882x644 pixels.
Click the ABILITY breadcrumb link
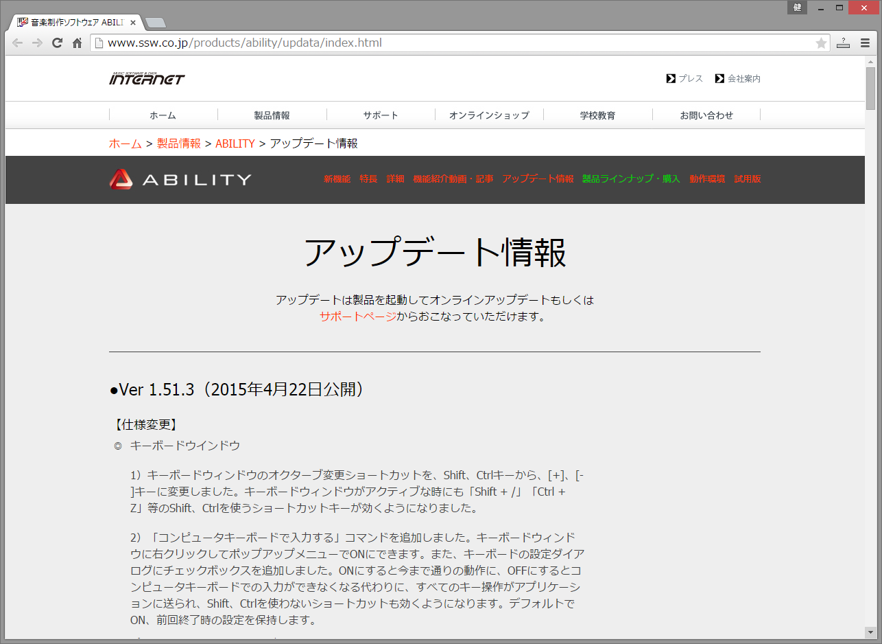pyautogui.click(x=235, y=143)
